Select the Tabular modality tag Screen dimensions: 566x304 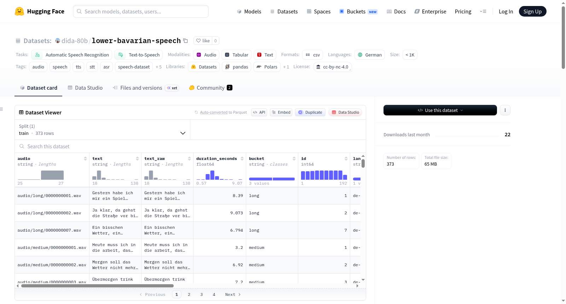point(237,55)
